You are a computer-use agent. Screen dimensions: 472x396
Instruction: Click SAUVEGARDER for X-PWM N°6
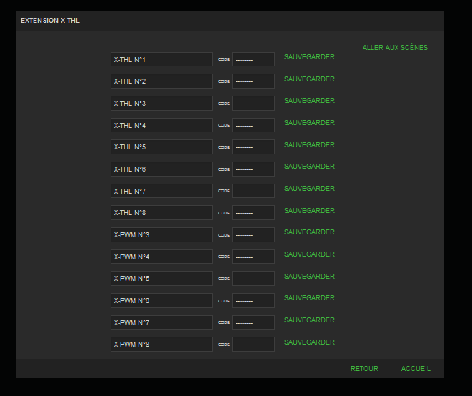point(309,297)
